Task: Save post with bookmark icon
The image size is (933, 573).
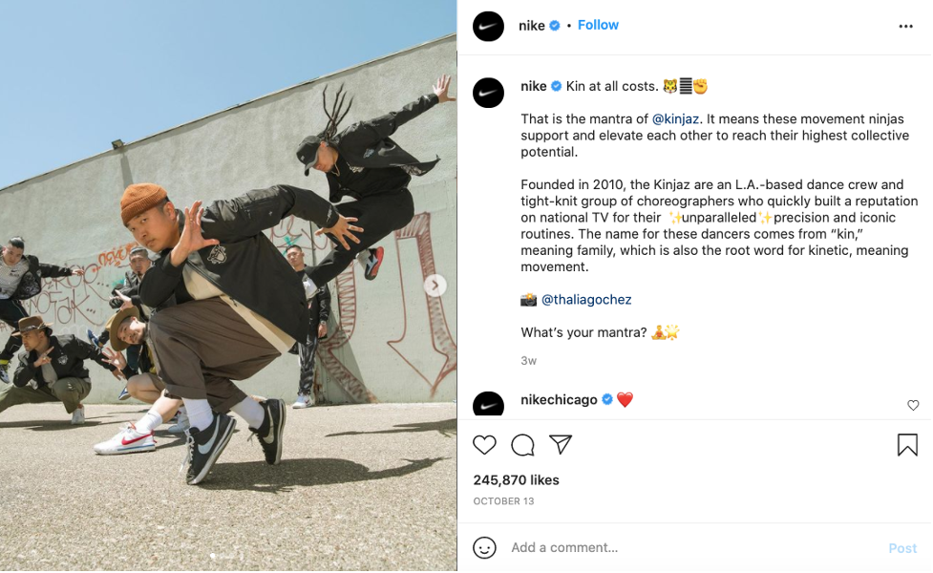Action: (x=907, y=445)
